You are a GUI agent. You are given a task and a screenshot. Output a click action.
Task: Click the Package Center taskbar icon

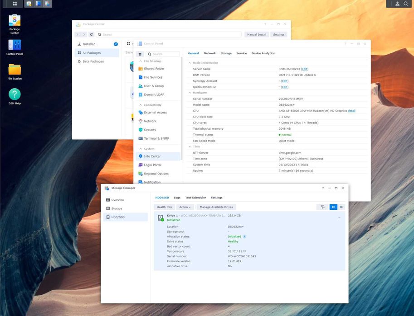coord(29,4)
